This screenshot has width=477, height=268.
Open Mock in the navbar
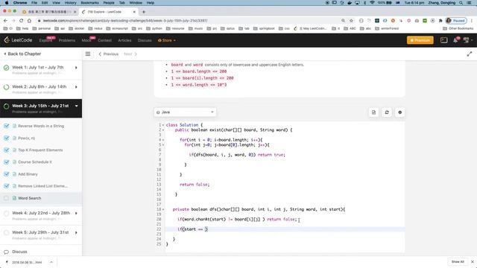pos(86,40)
